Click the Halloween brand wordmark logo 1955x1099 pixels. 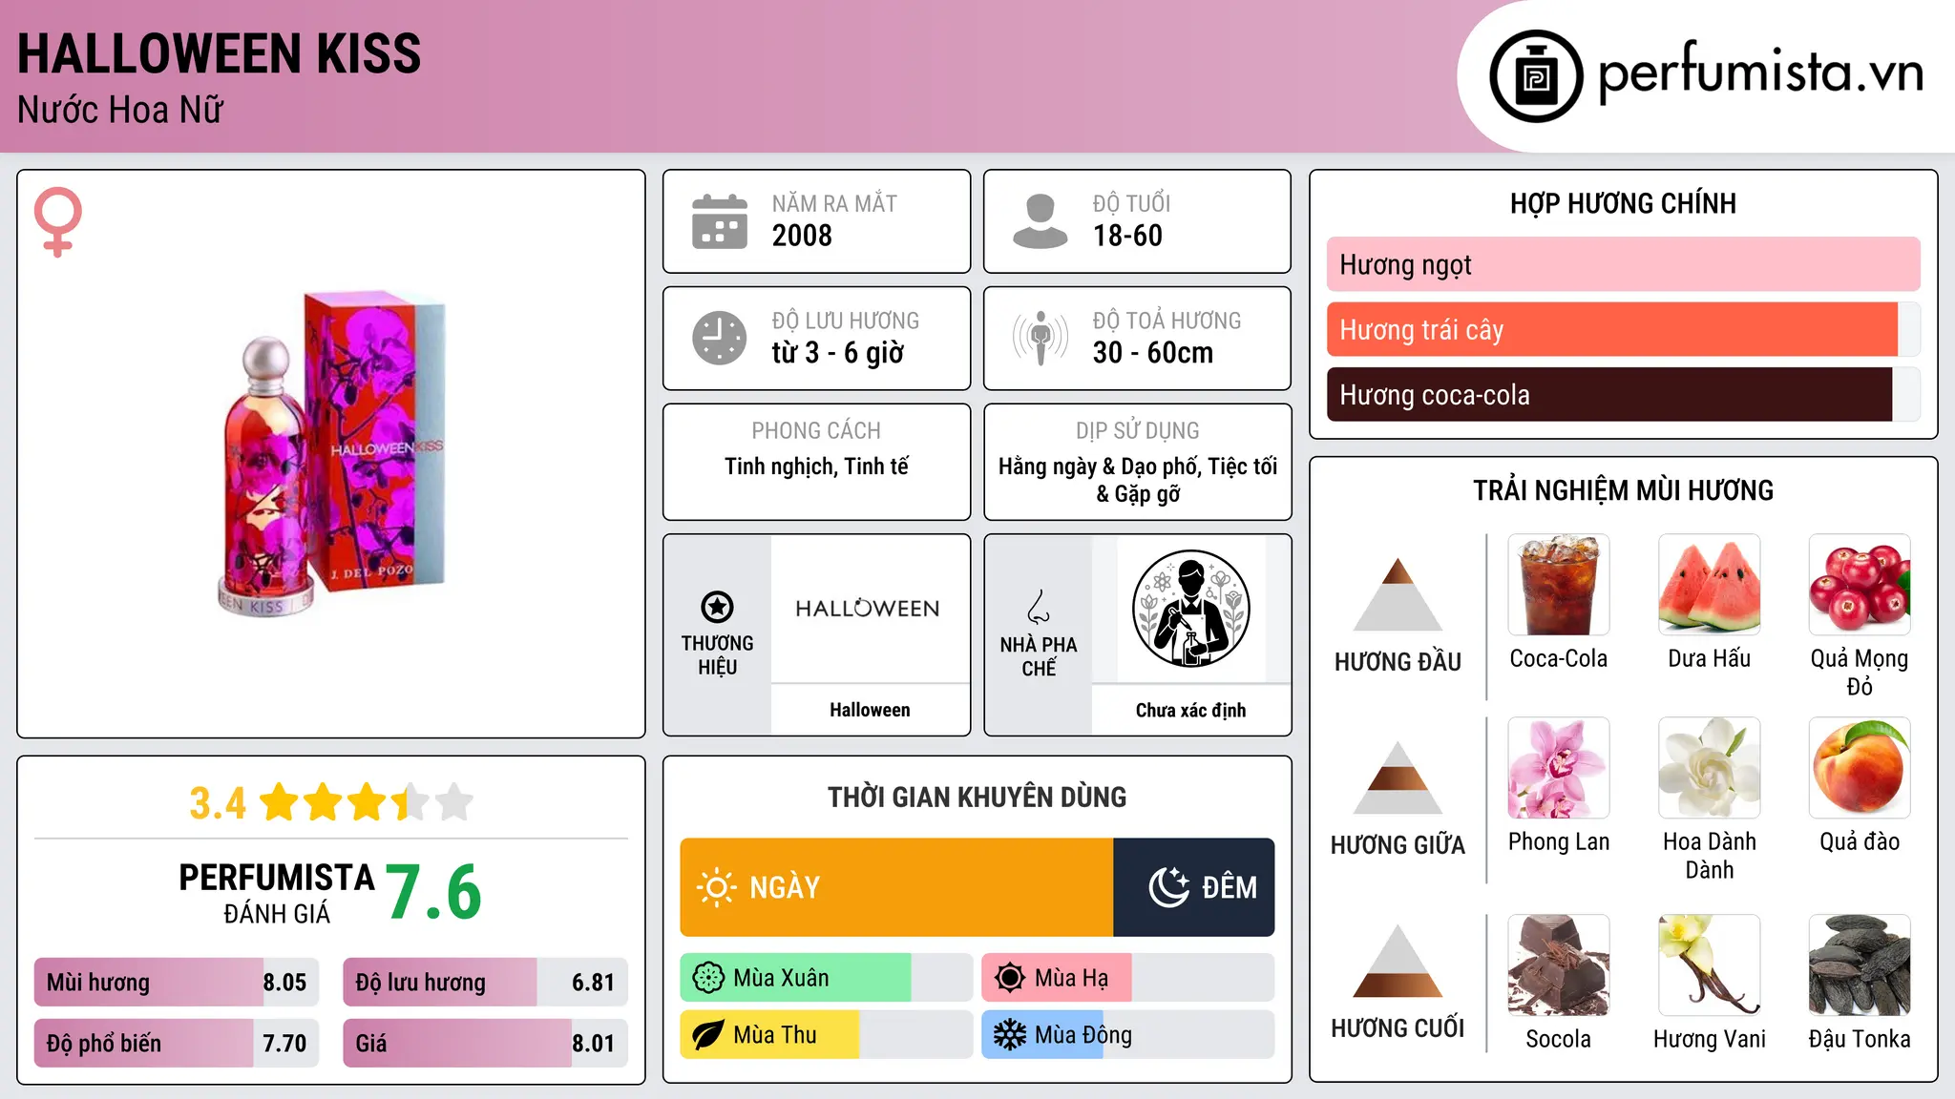[x=868, y=609]
